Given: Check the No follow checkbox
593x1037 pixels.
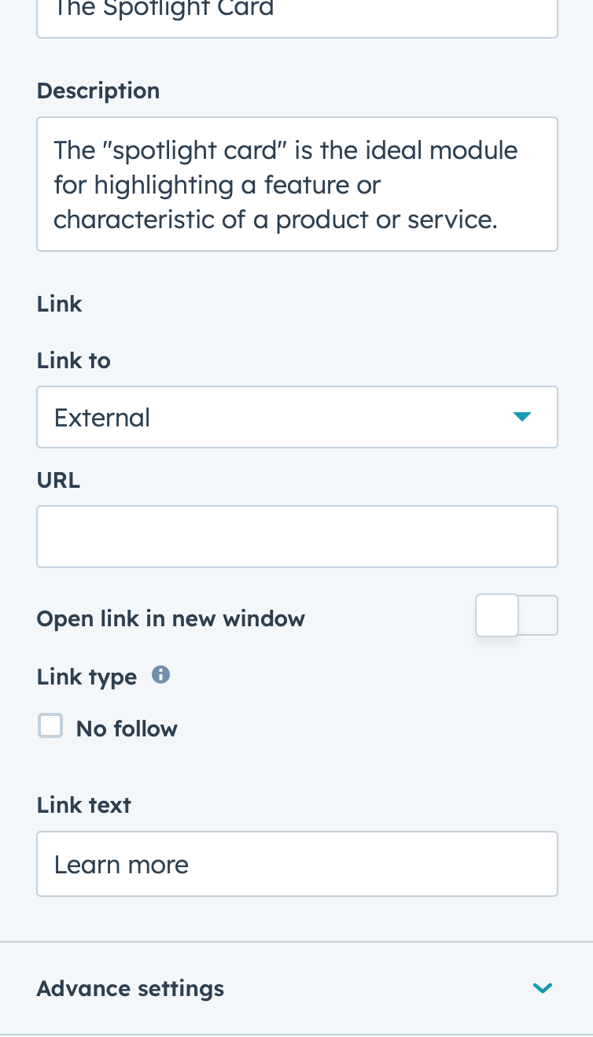Looking at the screenshot, I should (x=51, y=726).
